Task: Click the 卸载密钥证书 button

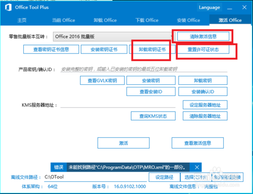Action: coord(152,50)
